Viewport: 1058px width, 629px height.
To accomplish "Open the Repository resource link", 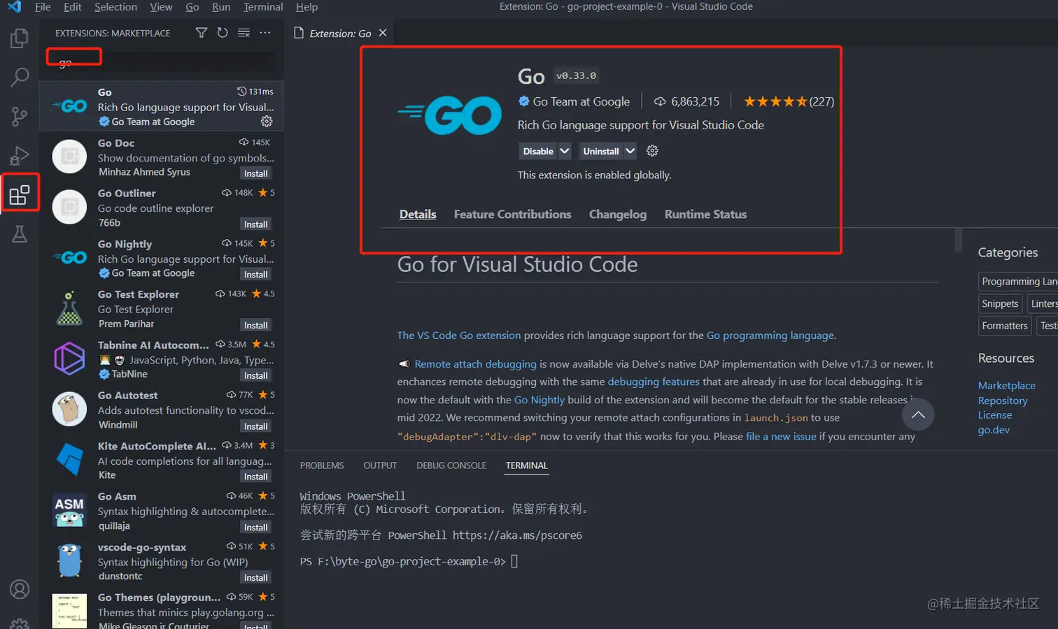I will pos(1003,400).
